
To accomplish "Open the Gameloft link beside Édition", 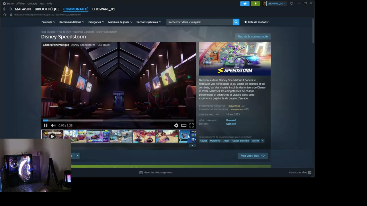I will 231,124.
